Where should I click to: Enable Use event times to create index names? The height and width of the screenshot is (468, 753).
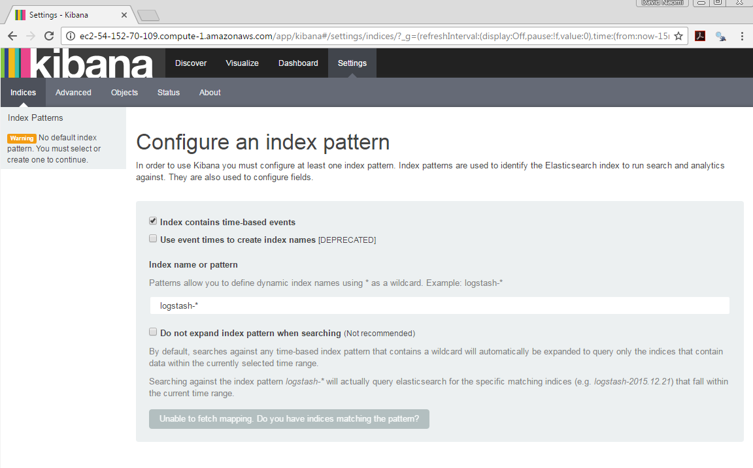point(153,239)
